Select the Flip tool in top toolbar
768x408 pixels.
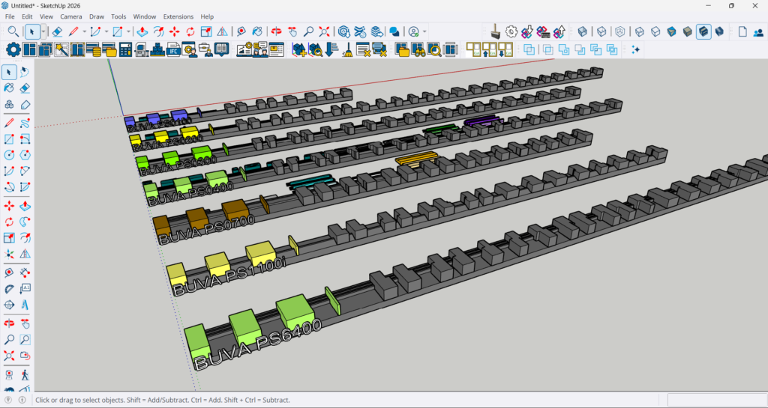tap(222, 31)
